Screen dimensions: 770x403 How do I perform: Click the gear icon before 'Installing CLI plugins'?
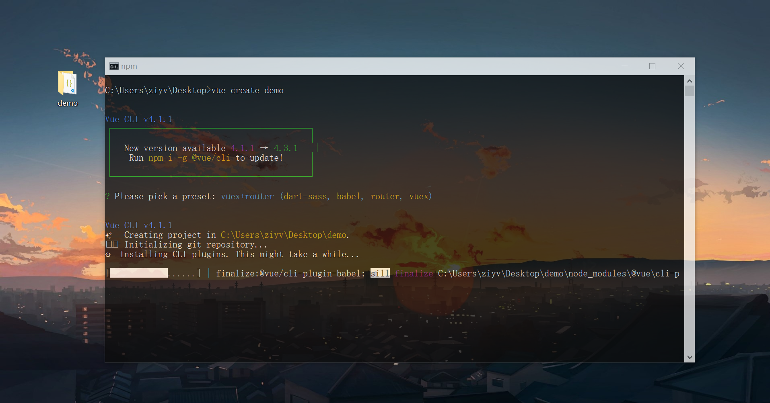(x=108, y=255)
